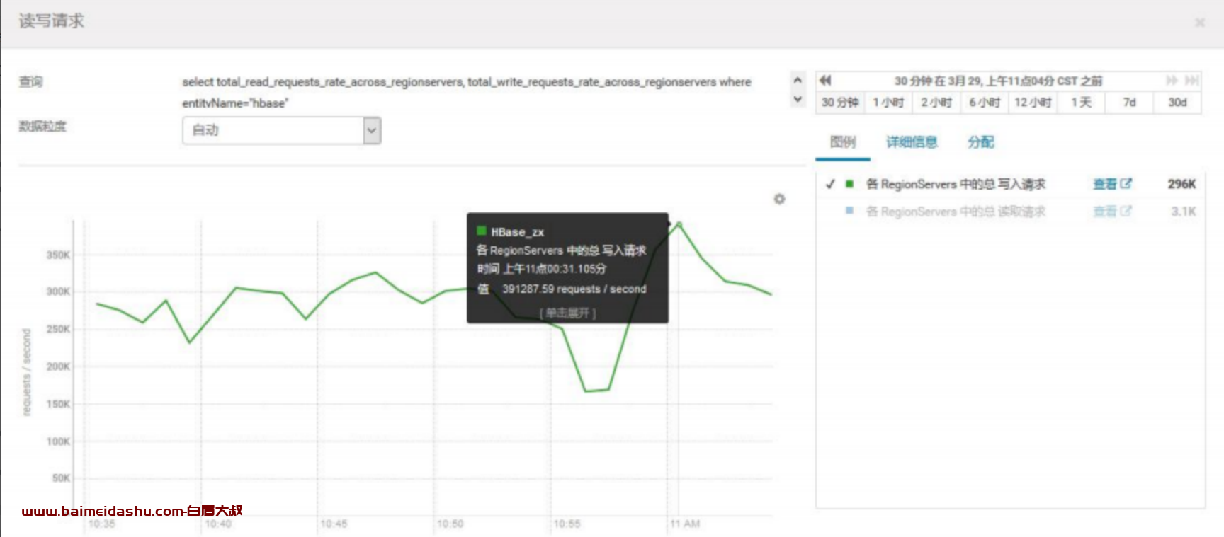Image resolution: width=1224 pixels, height=537 pixels.
Task: Click [单击展开] in the chart tooltip
Action: click(567, 313)
